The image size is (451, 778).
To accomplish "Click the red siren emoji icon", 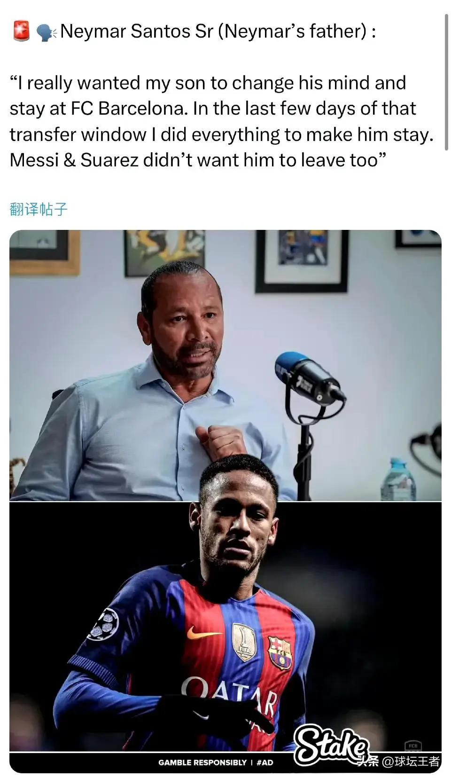I will click(21, 31).
